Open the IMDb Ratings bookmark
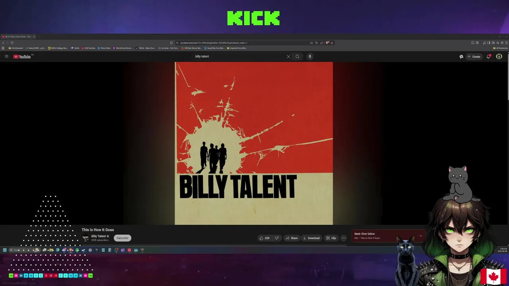The width and height of the screenshot is (509, 286). pos(58,48)
